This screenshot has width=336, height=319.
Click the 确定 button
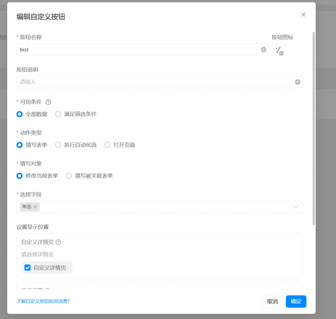pyautogui.click(x=296, y=302)
